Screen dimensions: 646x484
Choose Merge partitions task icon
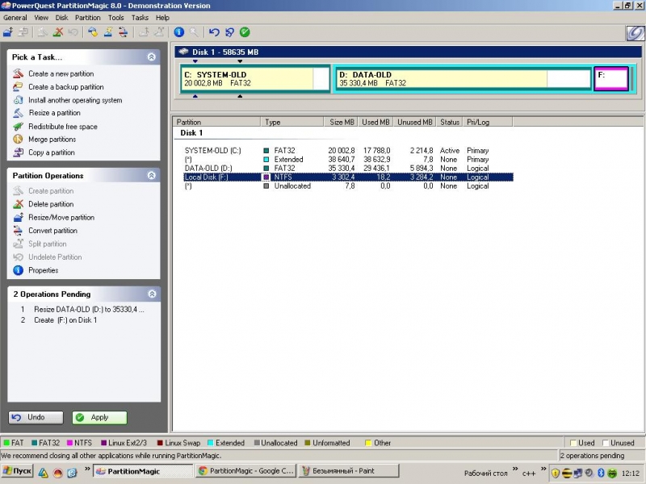19,140
